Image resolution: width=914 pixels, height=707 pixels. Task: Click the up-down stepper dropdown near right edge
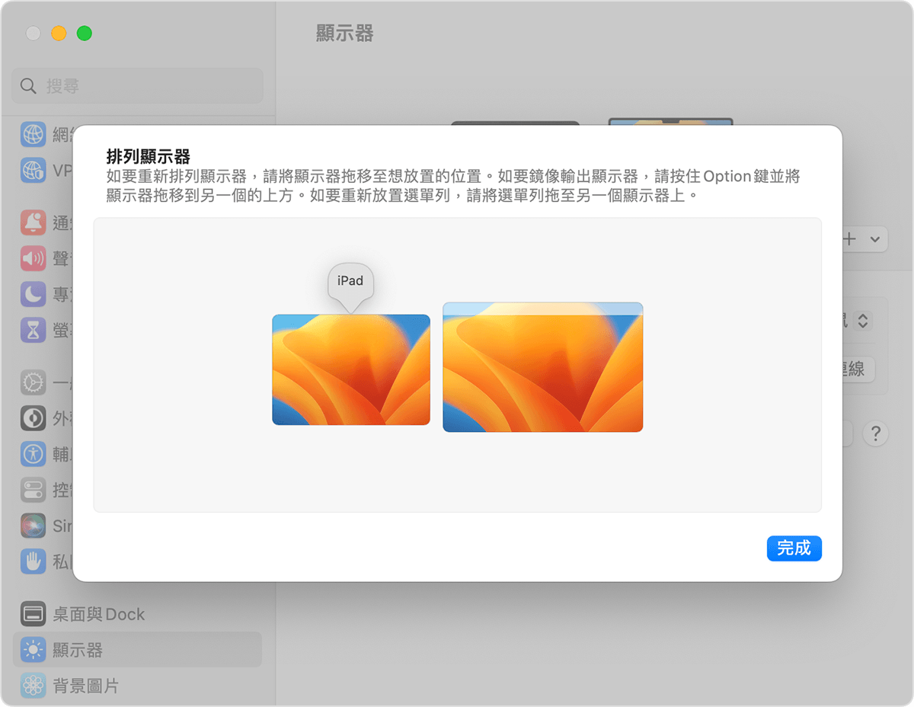pos(861,320)
